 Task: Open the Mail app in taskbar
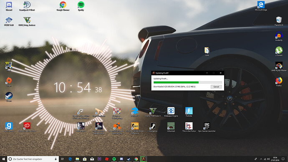tap(92, 159)
